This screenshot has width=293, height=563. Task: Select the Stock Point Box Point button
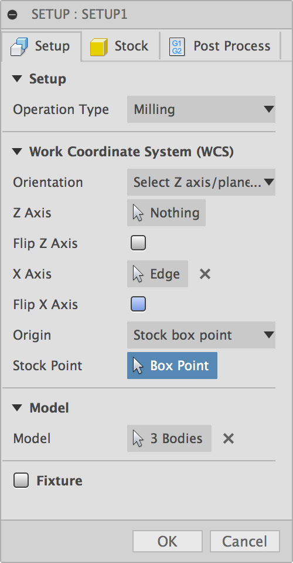click(x=172, y=366)
